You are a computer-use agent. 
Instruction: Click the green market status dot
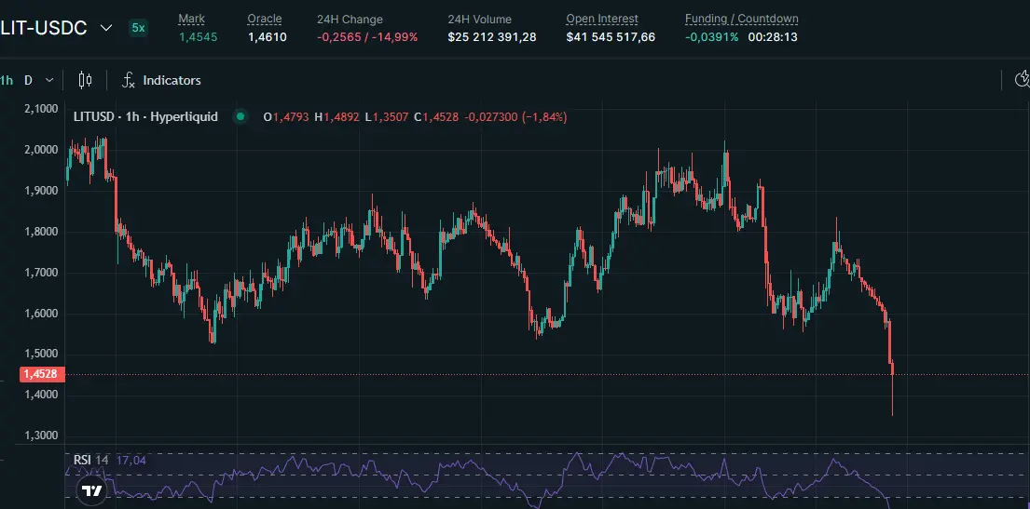coord(240,116)
